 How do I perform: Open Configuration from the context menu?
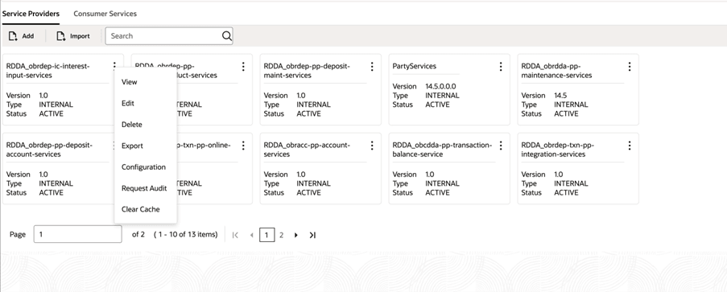pyautogui.click(x=143, y=167)
